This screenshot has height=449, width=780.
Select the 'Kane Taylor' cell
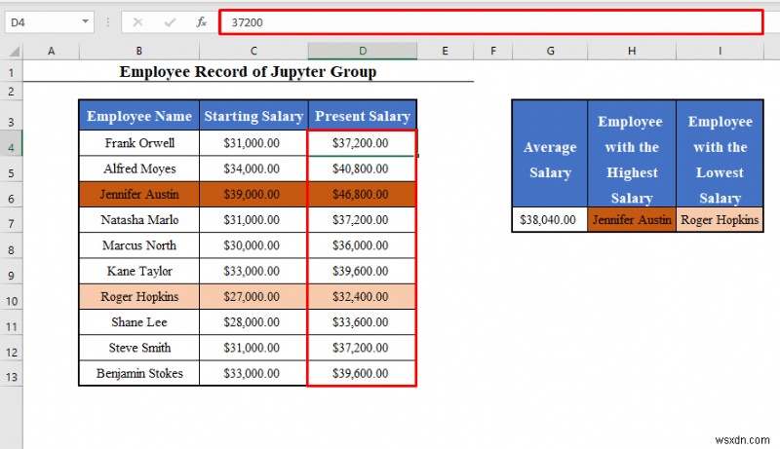pyautogui.click(x=139, y=271)
